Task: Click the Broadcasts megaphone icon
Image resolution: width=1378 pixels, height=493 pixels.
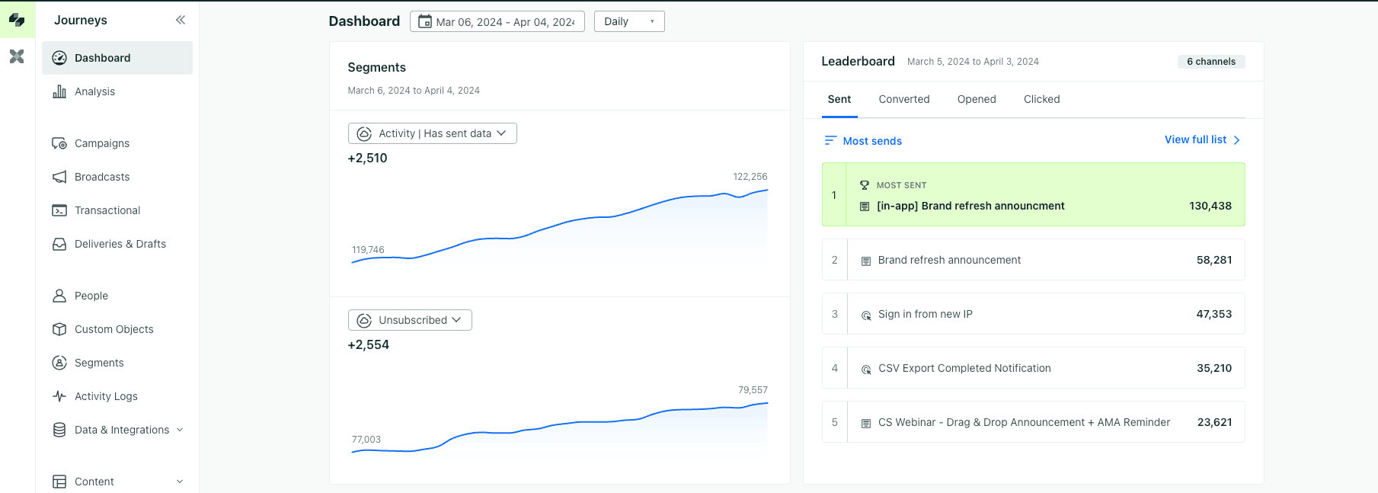Action: [59, 177]
